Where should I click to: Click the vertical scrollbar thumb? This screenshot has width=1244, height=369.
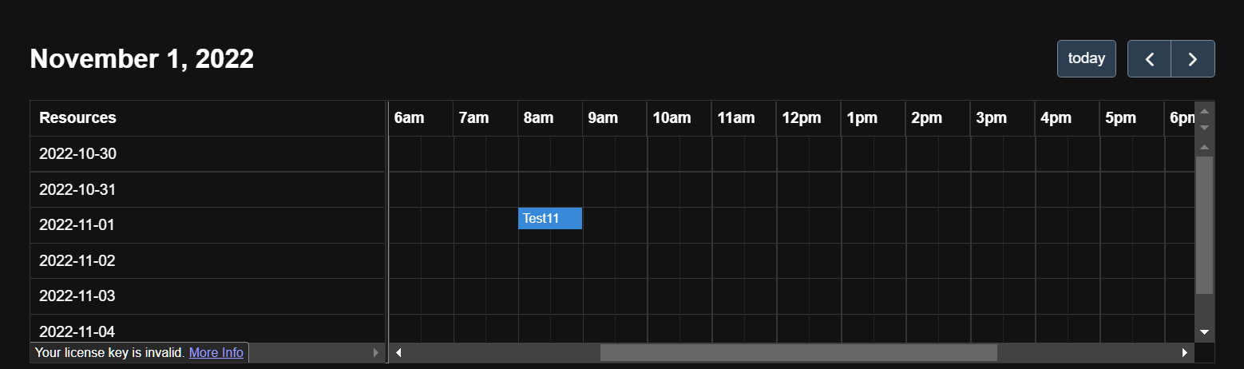1205,225
